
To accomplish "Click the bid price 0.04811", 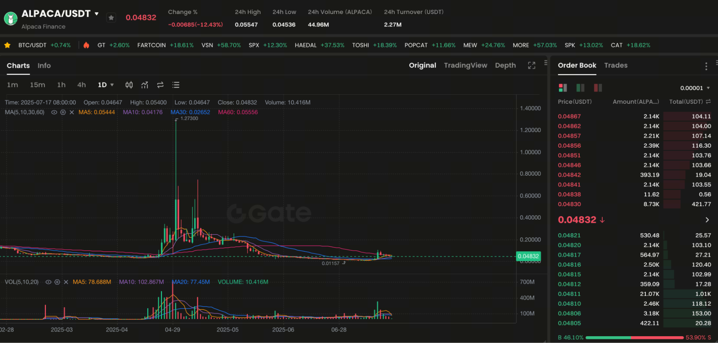I will [x=569, y=294].
